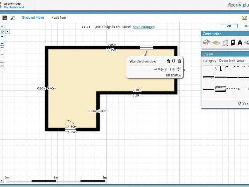Select the Ground floor tab
Viewport: 249px width, 187px height.
point(33,18)
